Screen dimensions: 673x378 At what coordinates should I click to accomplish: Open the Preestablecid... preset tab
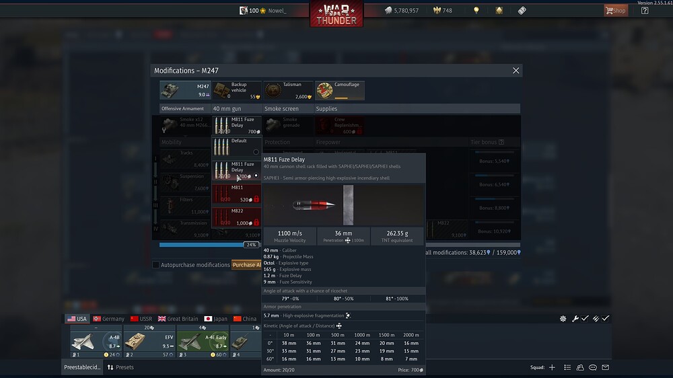[x=82, y=367]
